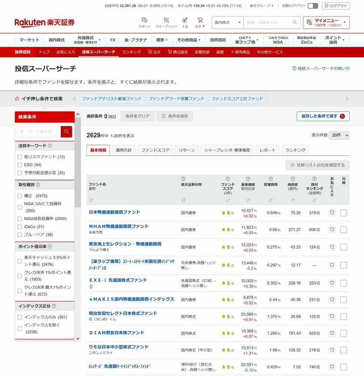Screen dimensions: 364x376
Task: Open お気に入り in the red submenu
Action: [x=66, y=52]
